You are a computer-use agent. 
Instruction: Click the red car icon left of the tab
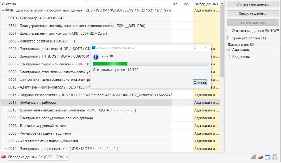[4, 157]
